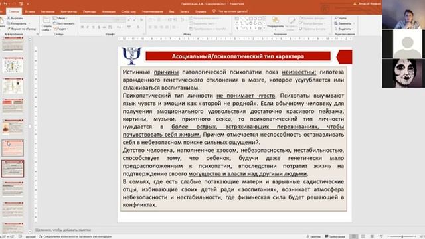Click top presenter video tile in call panel
This screenshot has height=239, width=425.
pyautogui.click(x=404, y=14)
